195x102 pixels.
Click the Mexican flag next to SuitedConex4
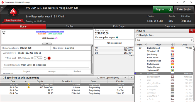click(172, 67)
